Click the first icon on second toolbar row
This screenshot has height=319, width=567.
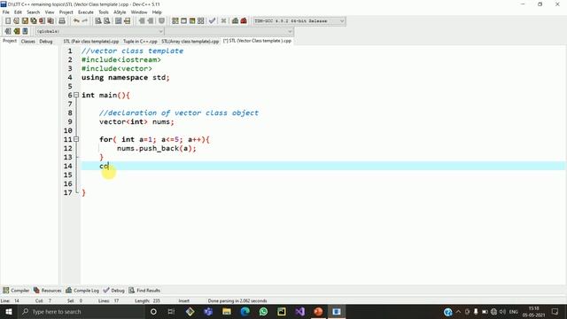[x=8, y=32]
